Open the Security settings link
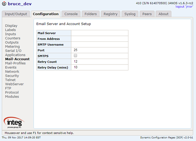This screenshot has height=141, width=196. point(12,76)
